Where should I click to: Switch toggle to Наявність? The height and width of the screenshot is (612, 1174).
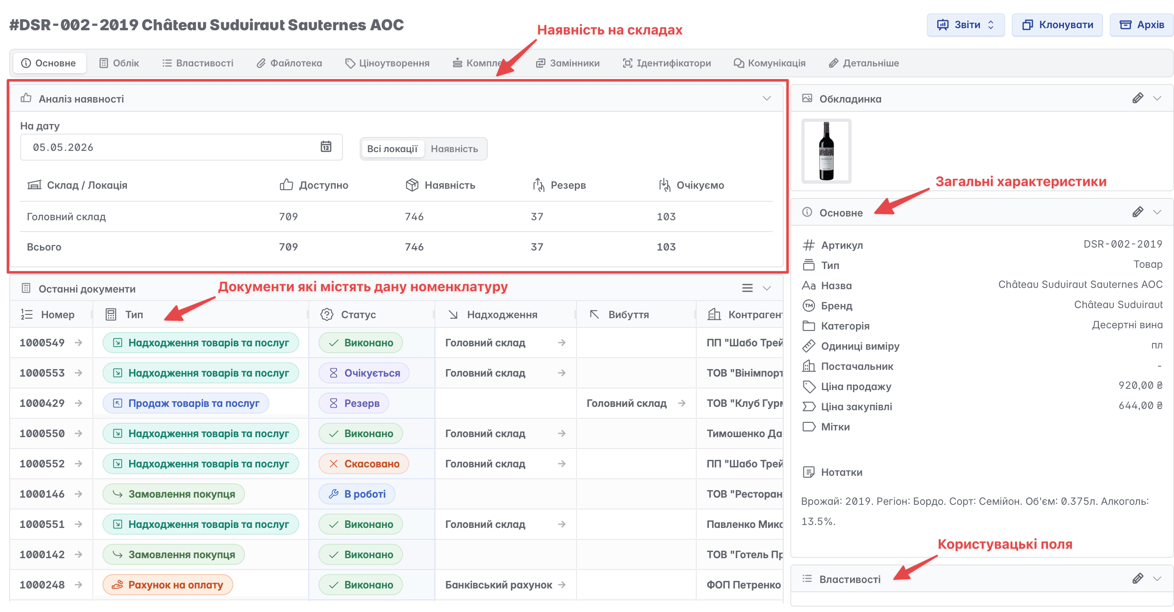(454, 149)
